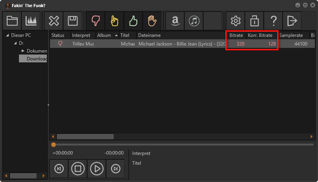Click the stop playback button
Screen dimensions: 318x182
[78, 169]
